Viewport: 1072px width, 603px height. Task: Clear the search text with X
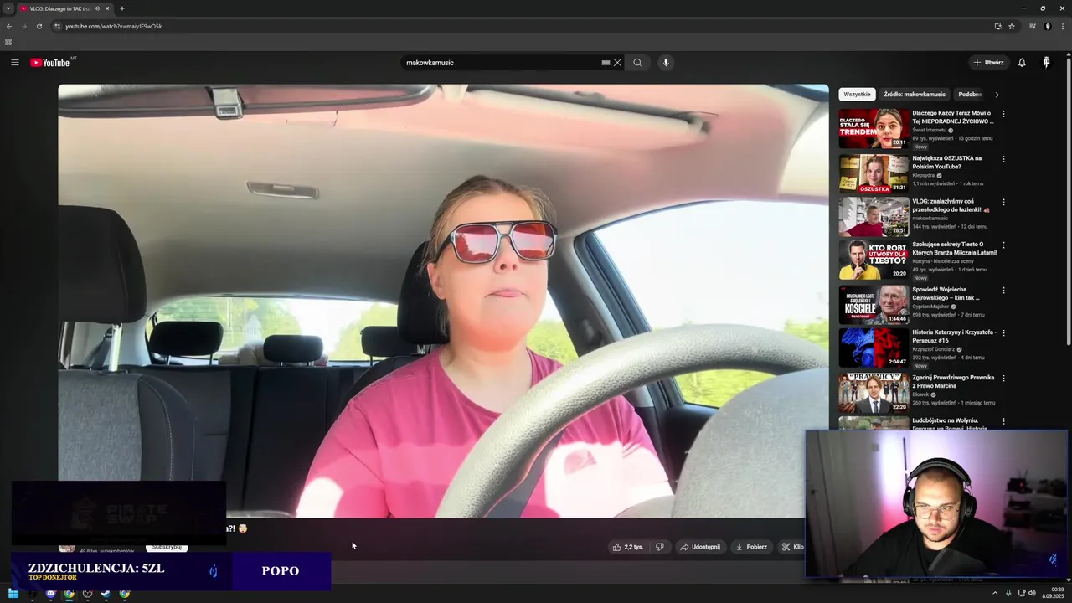(x=617, y=63)
